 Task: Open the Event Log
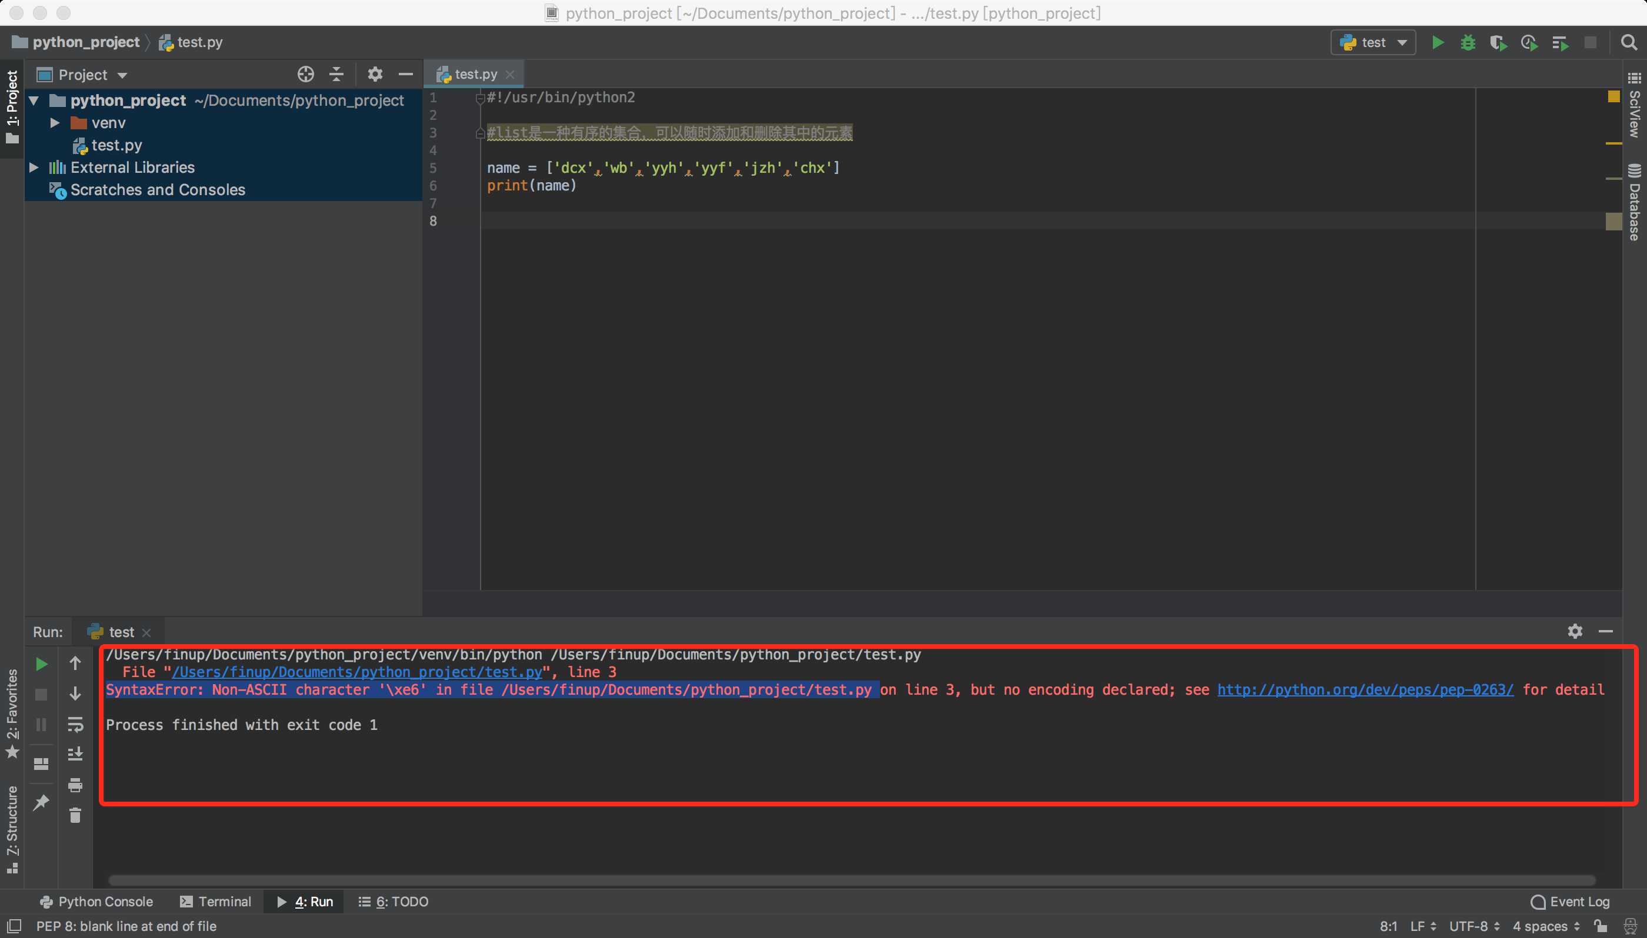click(x=1569, y=902)
